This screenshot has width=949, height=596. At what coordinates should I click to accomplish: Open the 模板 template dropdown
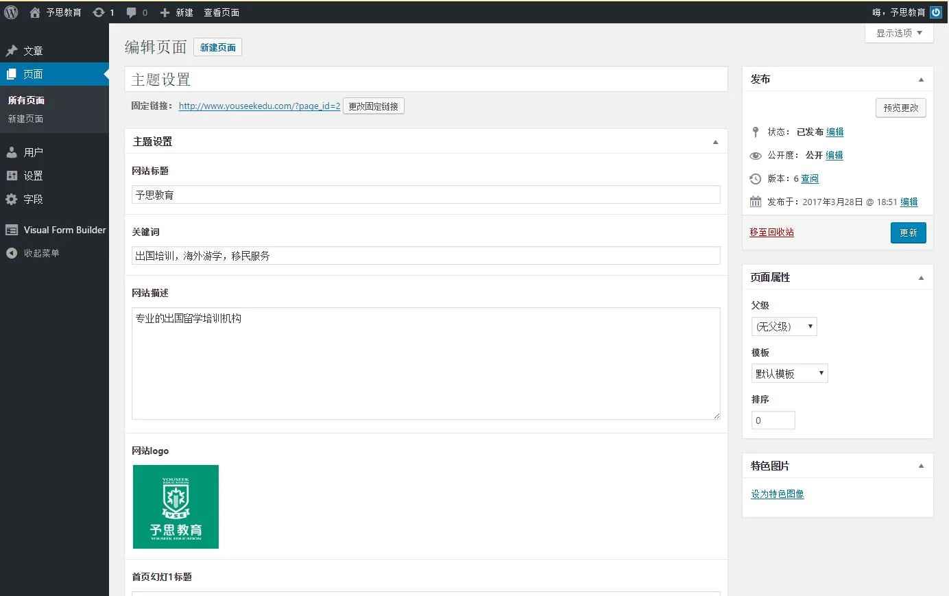coord(789,373)
